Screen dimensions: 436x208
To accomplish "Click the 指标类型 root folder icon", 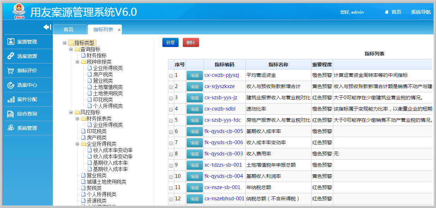I will (x=71, y=43).
